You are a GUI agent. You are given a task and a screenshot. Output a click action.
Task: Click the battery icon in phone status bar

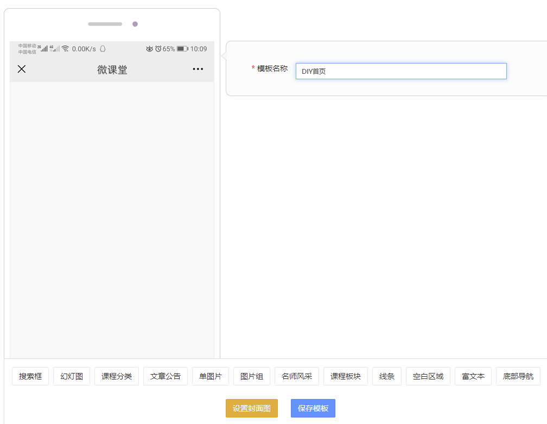pyautogui.click(x=182, y=49)
